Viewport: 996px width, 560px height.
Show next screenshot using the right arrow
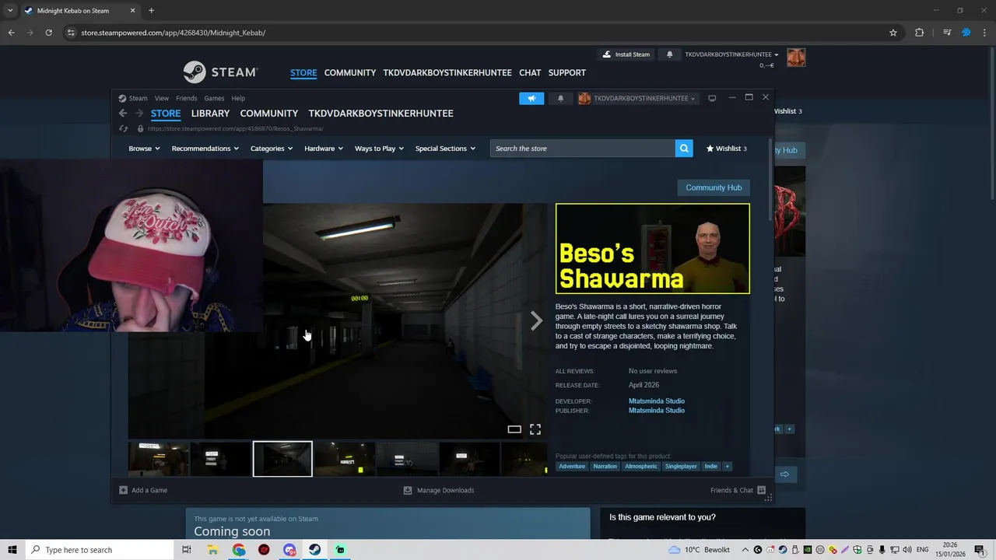536,320
